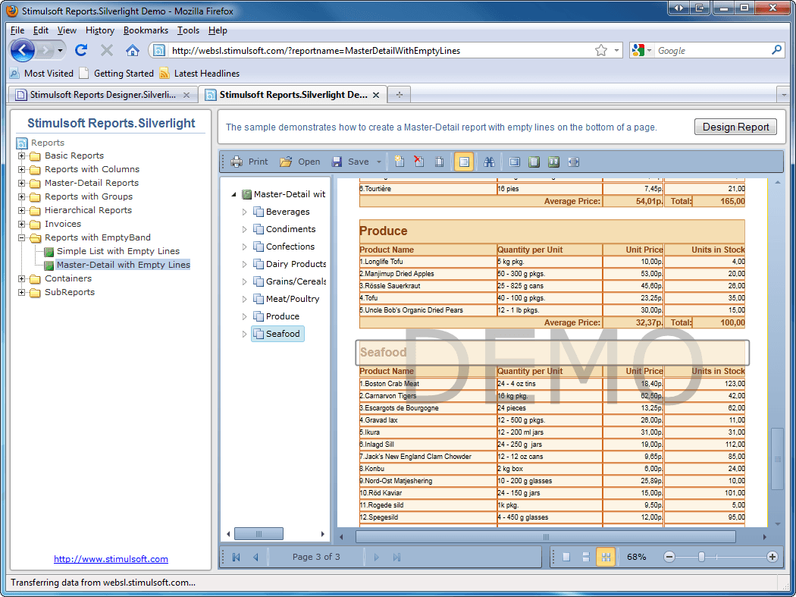
Task: Expand the Invoices folder
Action: (21, 224)
